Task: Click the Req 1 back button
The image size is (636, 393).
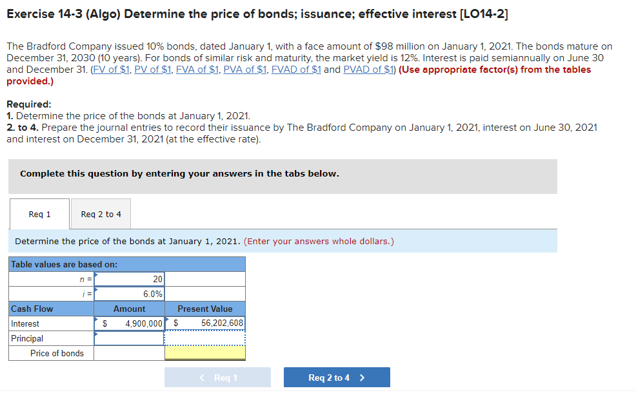Action: pos(217,377)
